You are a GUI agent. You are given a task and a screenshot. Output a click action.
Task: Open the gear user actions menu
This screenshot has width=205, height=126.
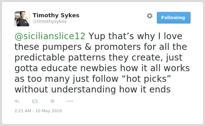click(150, 16)
